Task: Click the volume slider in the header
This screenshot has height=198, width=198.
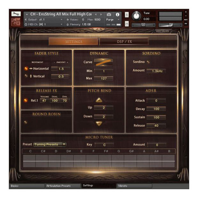Action: click(x=171, y=25)
